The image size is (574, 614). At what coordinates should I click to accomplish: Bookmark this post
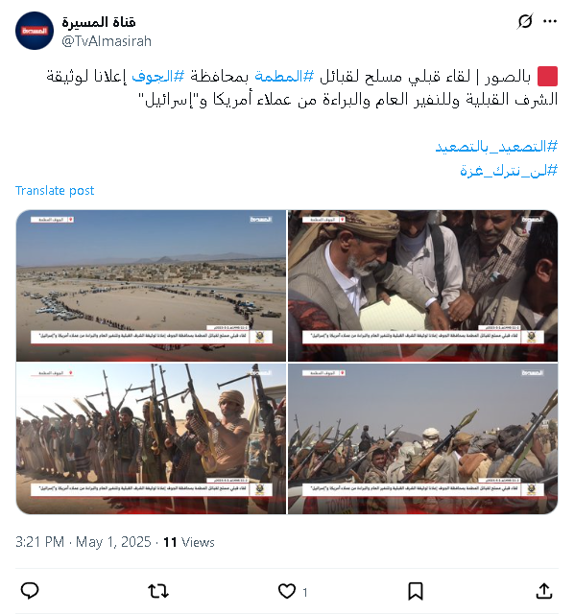click(416, 591)
